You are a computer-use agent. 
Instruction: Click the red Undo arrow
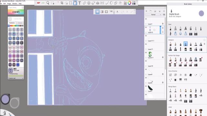tap(38, 3)
